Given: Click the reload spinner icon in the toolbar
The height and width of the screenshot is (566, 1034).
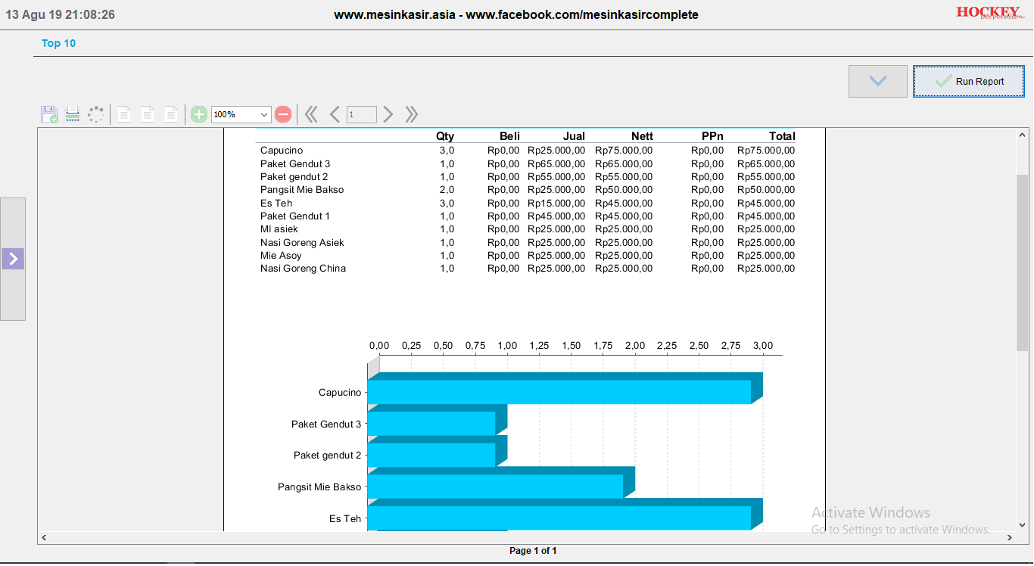Looking at the screenshot, I should point(95,114).
